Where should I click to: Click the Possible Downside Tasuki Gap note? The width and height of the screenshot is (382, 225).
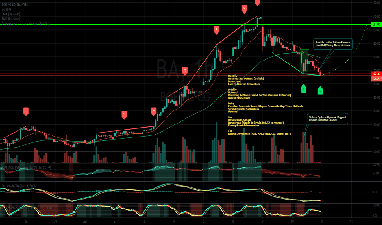point(265,106)
